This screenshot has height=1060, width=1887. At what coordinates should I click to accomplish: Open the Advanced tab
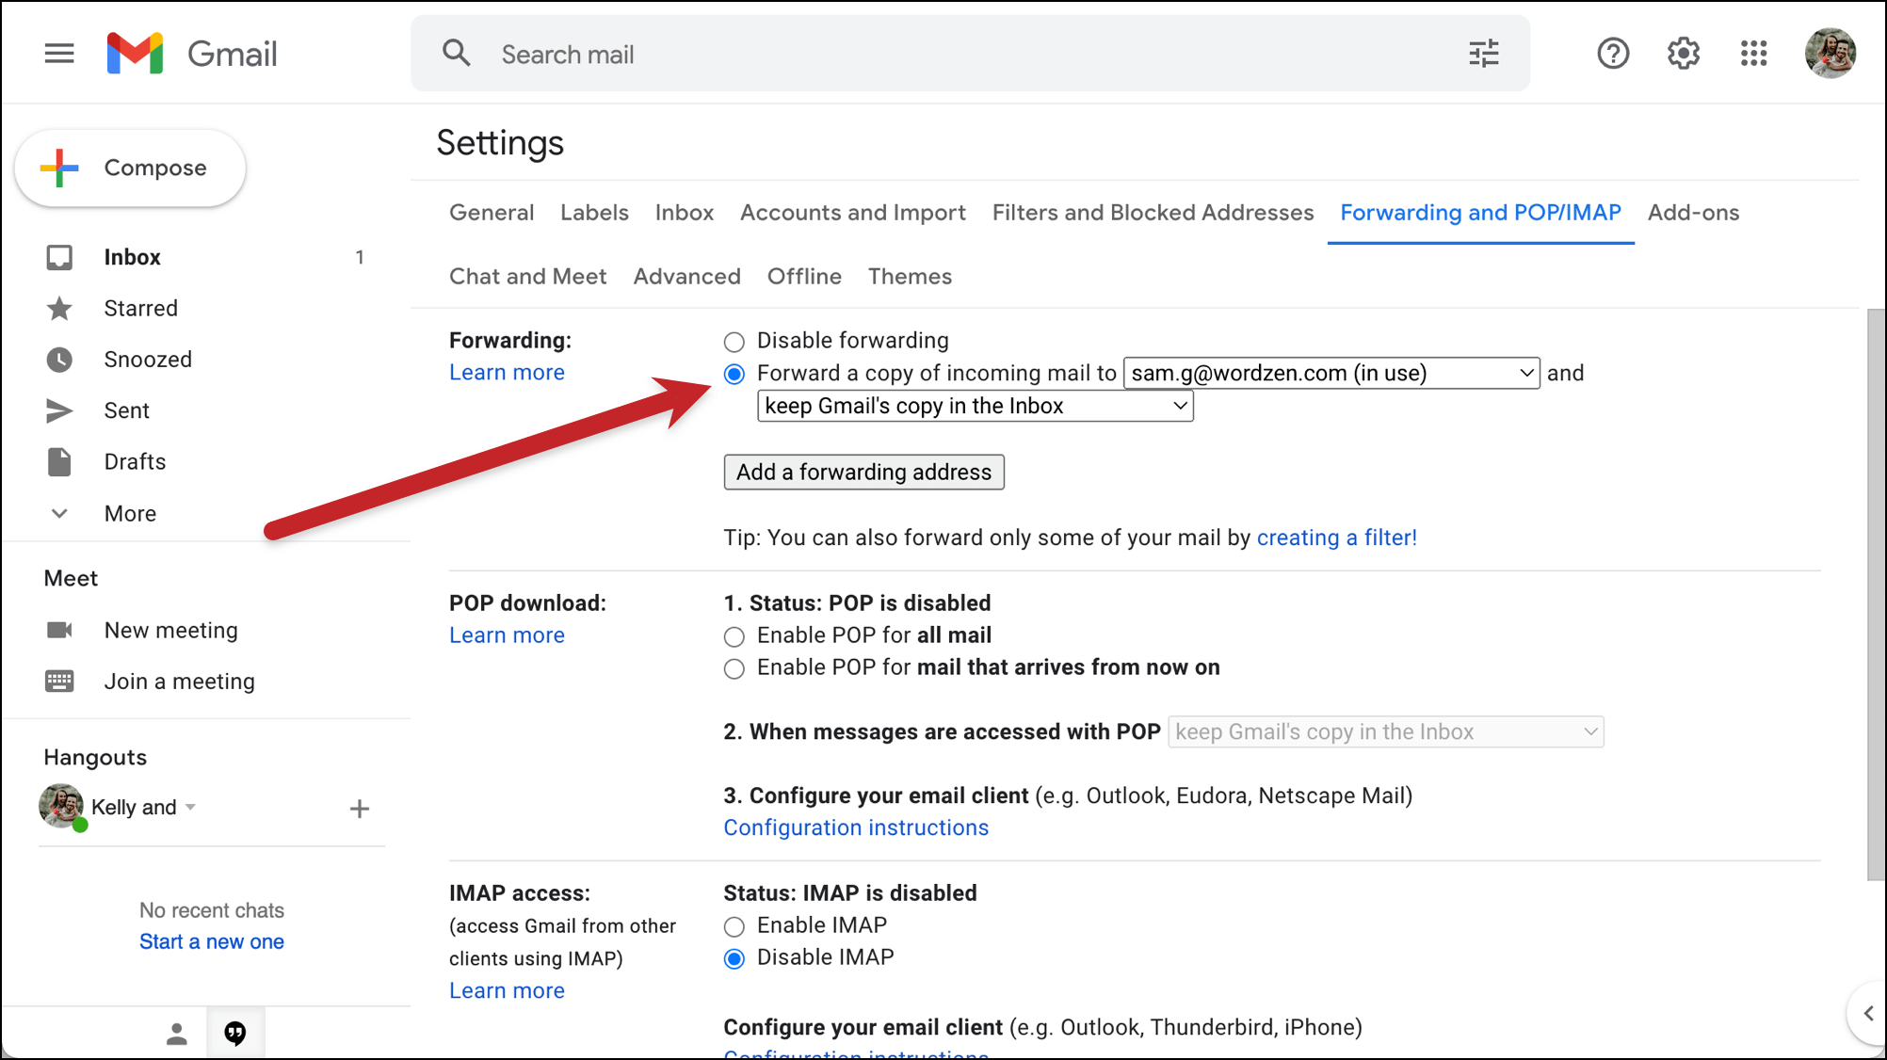click(x=686, y=277)
